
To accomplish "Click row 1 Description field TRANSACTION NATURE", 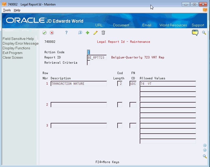I will click(x=79, y=84).
